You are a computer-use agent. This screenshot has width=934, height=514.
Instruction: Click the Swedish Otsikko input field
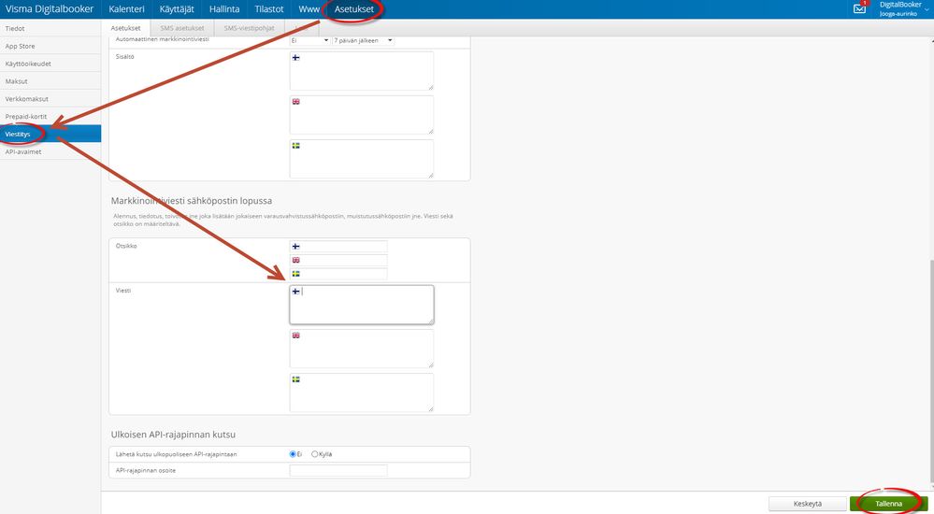point(338,274)
